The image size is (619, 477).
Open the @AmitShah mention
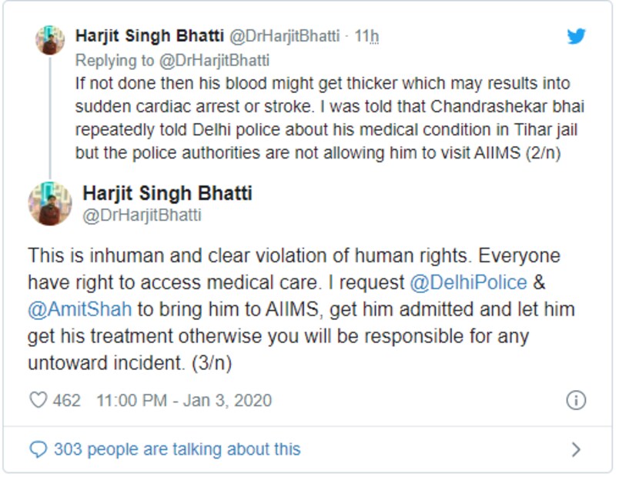point(80,309)
